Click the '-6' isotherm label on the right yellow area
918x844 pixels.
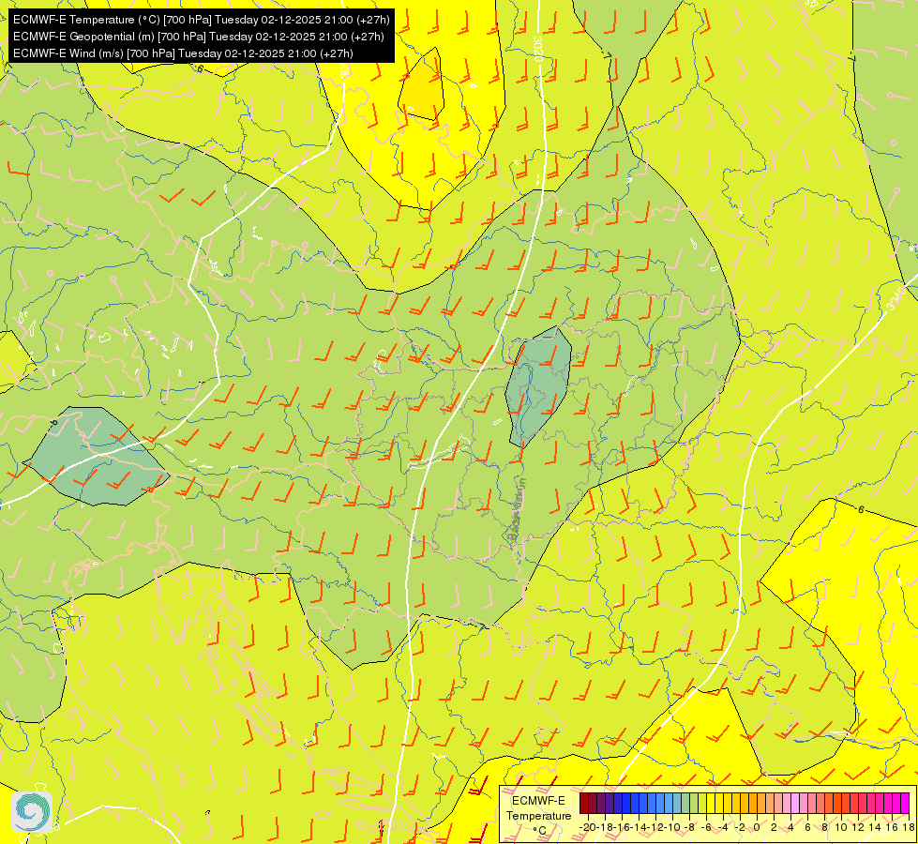point(860,509)
